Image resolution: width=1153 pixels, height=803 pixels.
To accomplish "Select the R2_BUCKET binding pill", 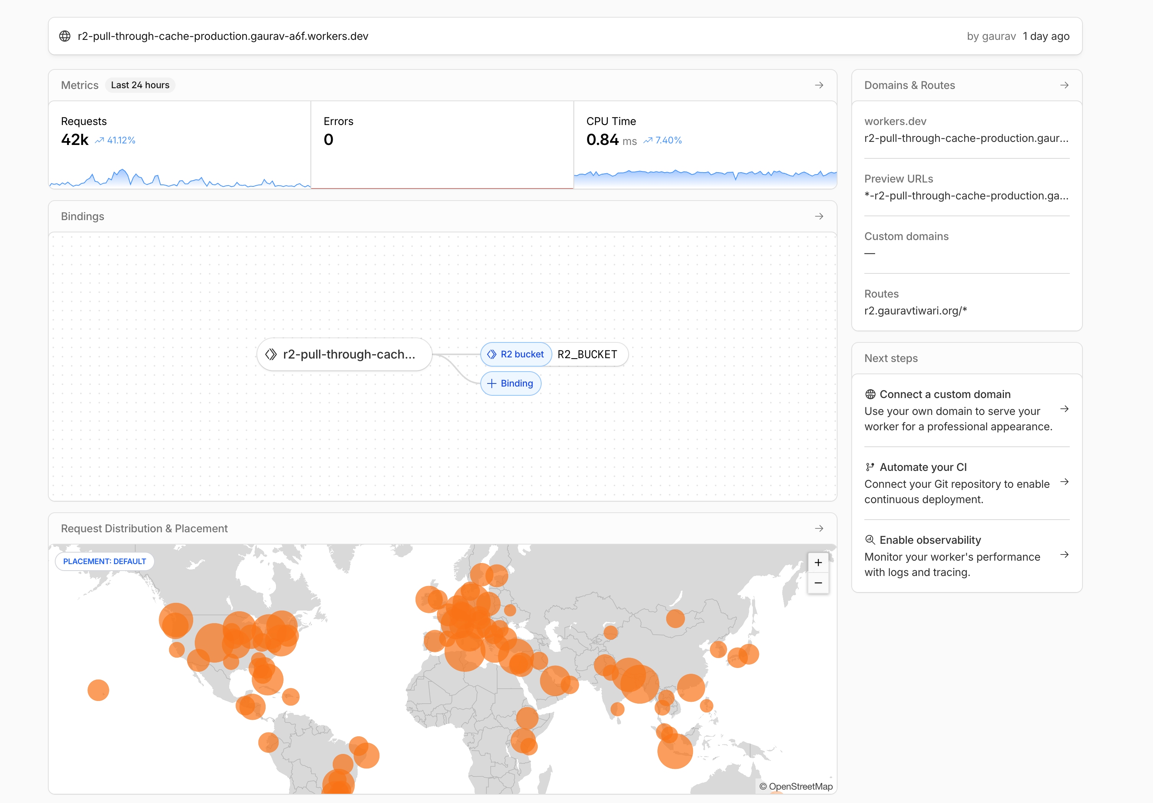I will coord(588,354).
